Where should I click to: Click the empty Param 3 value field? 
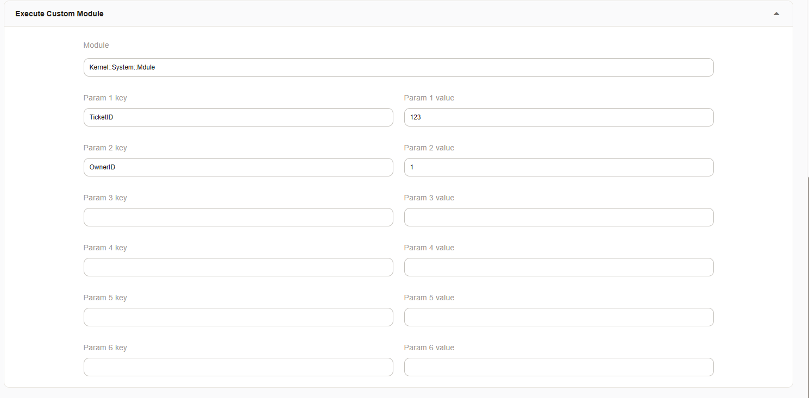coord(559,217)
